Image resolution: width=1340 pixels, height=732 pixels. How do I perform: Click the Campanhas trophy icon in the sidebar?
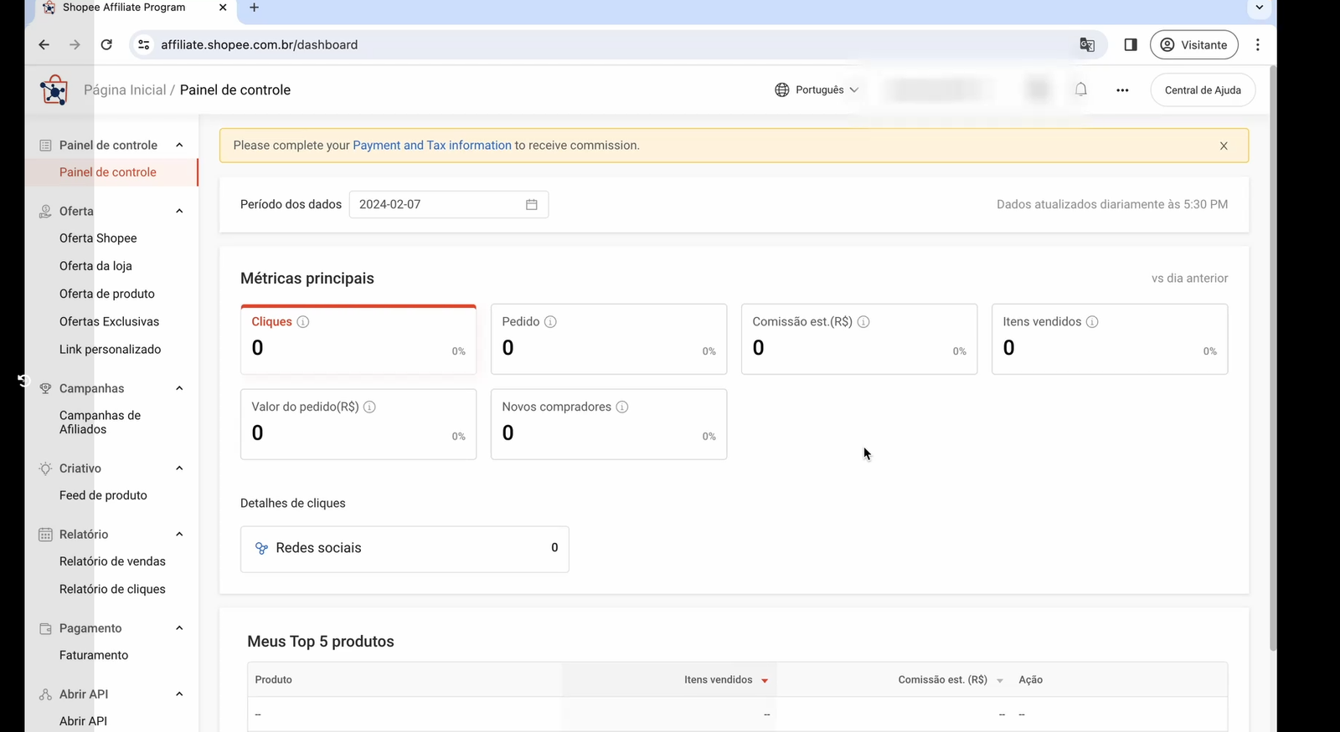pyautogui.click(x=45, y=389)
